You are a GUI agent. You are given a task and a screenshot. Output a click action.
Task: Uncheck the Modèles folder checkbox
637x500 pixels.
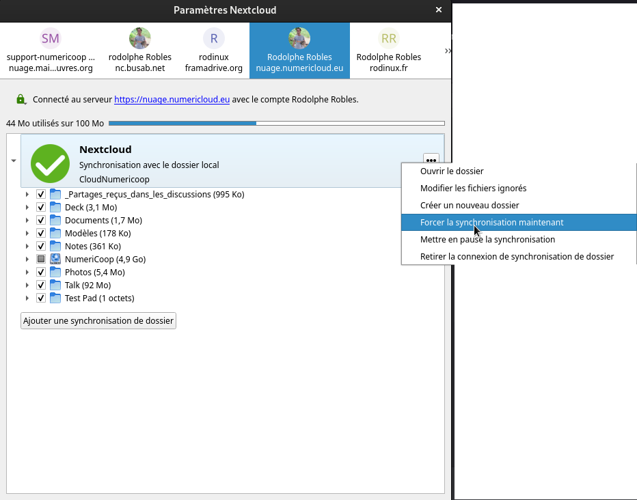point(41,234)
